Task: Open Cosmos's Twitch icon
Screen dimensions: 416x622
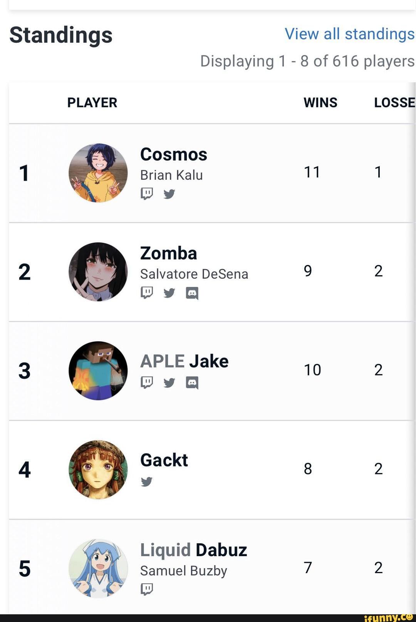Action: (x=147, y=193)
